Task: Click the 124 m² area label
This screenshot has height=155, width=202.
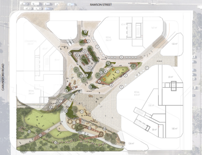Action: click(131, 144)
